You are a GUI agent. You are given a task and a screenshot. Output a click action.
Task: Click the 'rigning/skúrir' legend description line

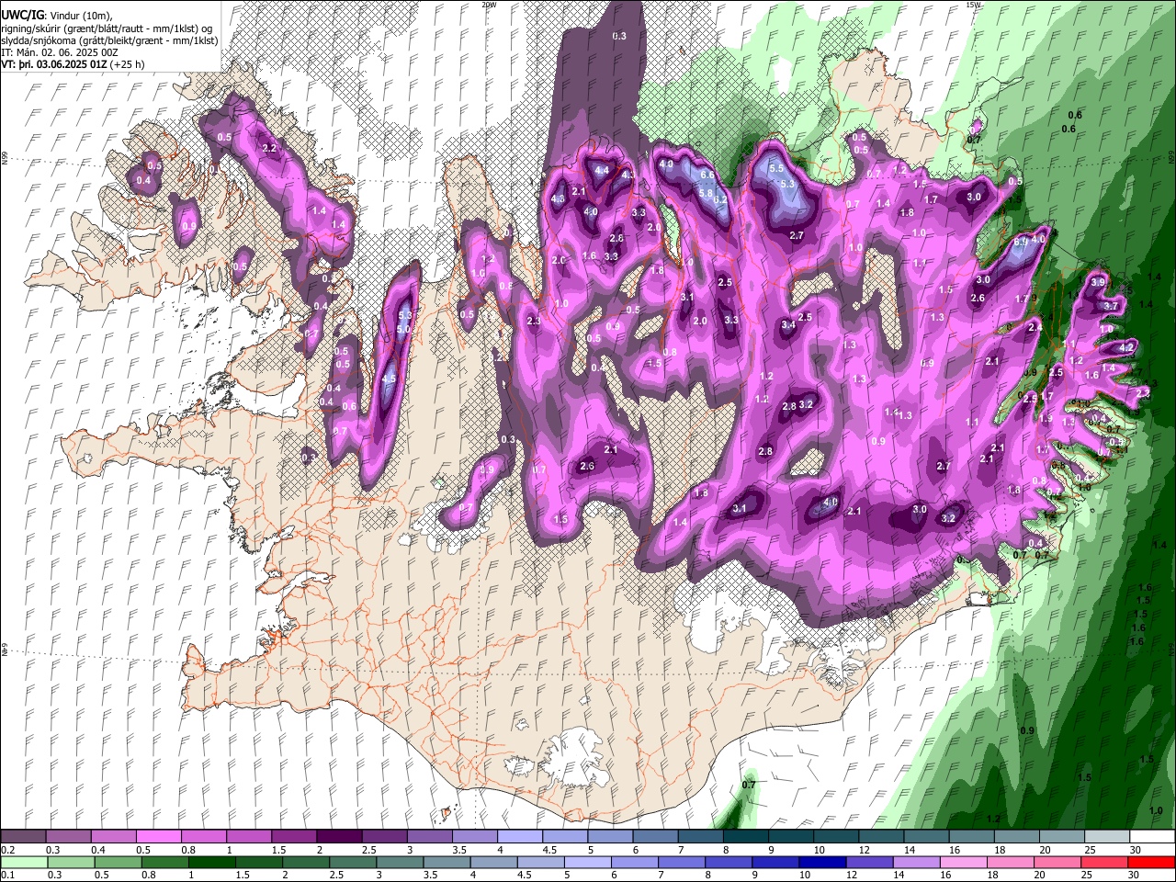[107, 28]
